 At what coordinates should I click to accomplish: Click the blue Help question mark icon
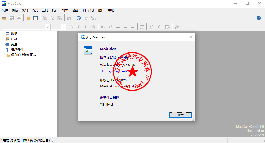259,18
